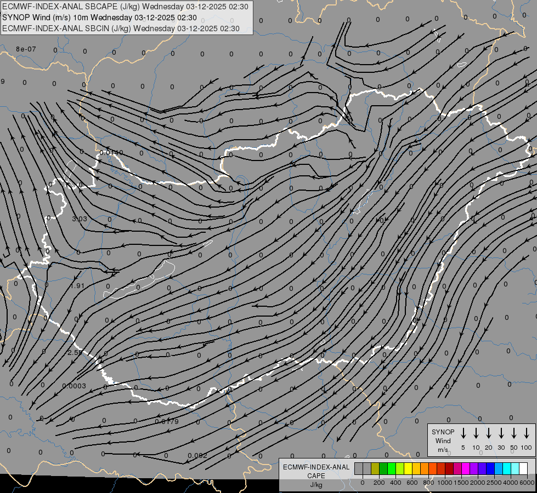
Task: Click the 400 tick label in CAPE legend
Action: point(395,483)
